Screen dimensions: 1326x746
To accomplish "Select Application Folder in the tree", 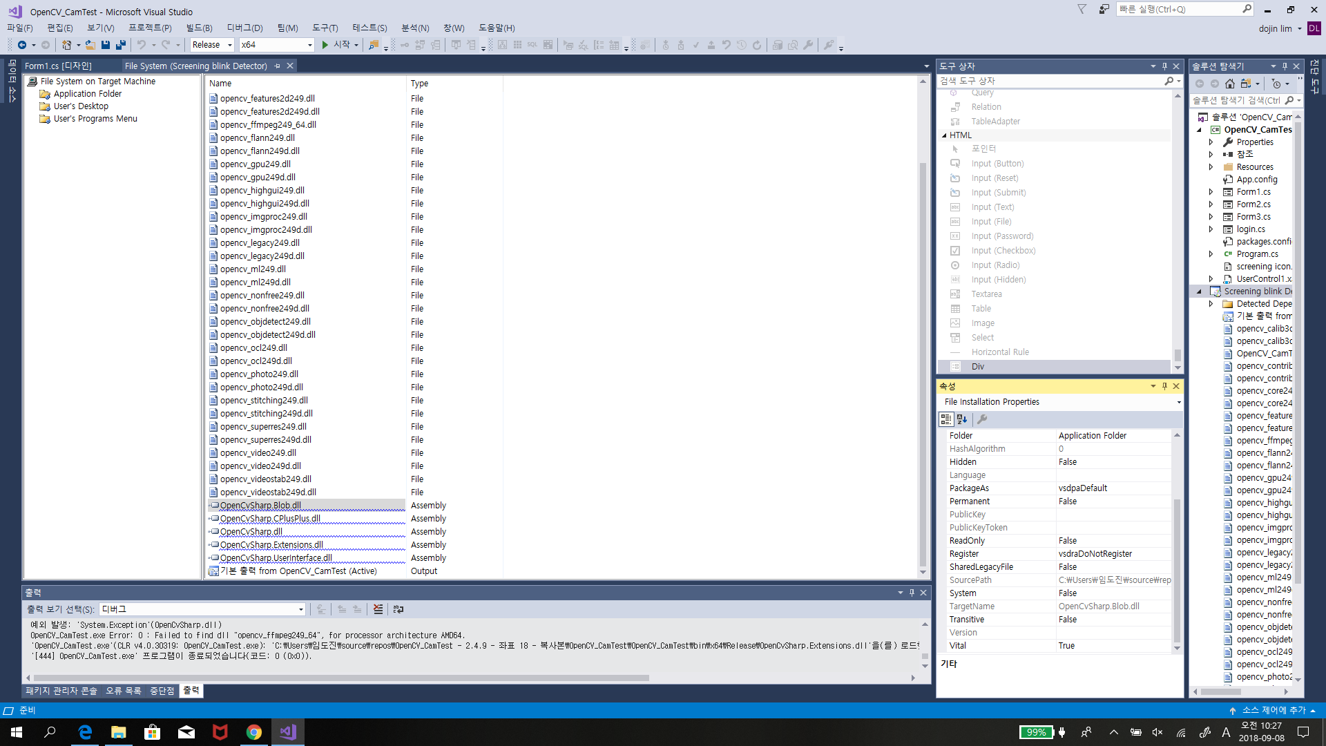I will coord(87,94).
